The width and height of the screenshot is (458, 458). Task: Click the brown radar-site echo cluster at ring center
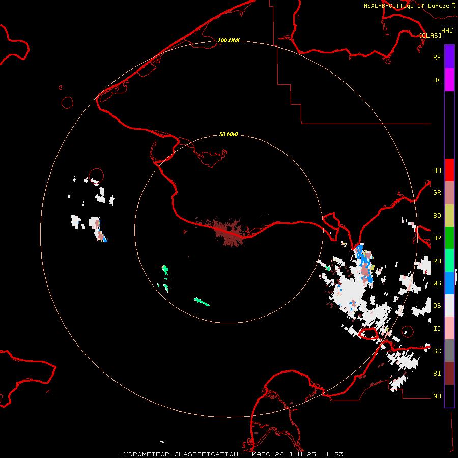230,232
